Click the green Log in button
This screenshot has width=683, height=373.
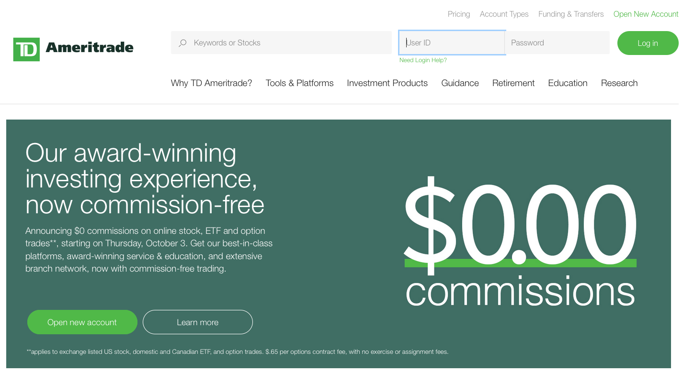pyautogui.click(x=648, y=43)
